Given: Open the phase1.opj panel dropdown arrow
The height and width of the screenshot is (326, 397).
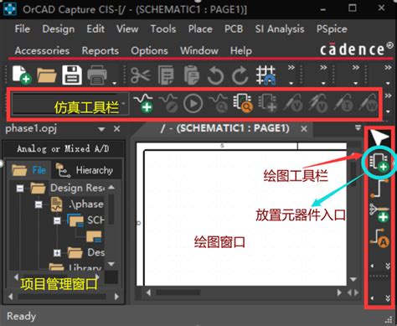Looking at the screenshot, I should pyautogui.click(x=101, y=129).
